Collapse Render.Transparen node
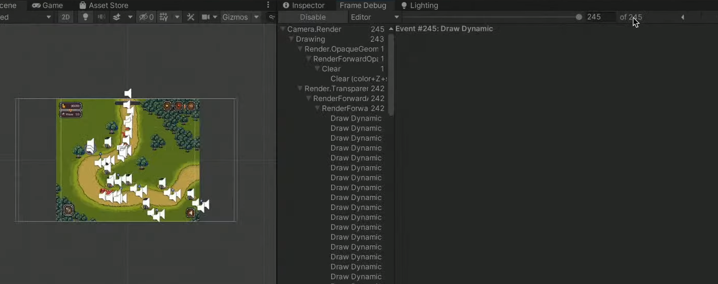 (x=300, y=89)
